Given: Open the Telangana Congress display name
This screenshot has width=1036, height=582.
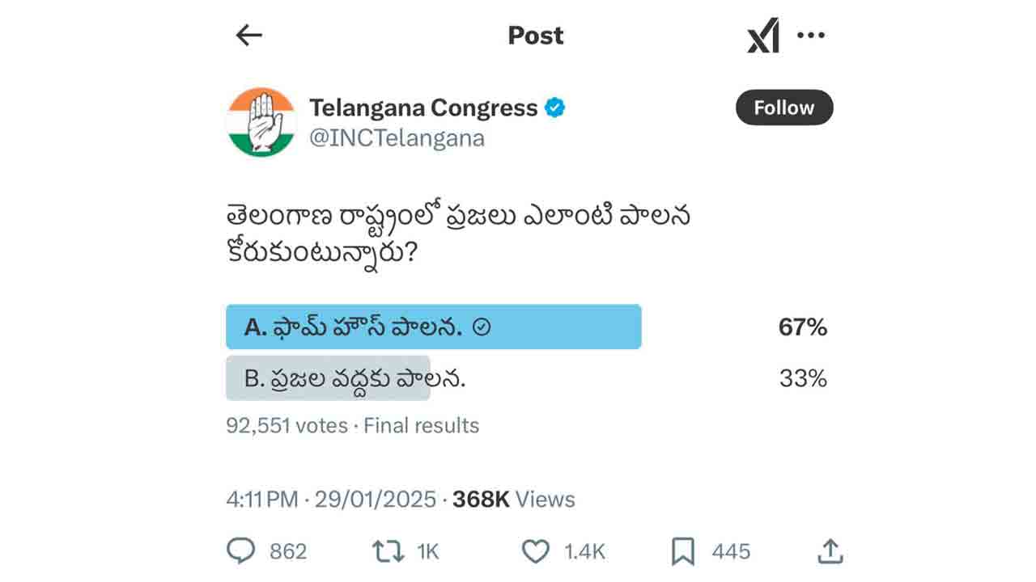Looking at the screenshot, I should click(423, 108).
